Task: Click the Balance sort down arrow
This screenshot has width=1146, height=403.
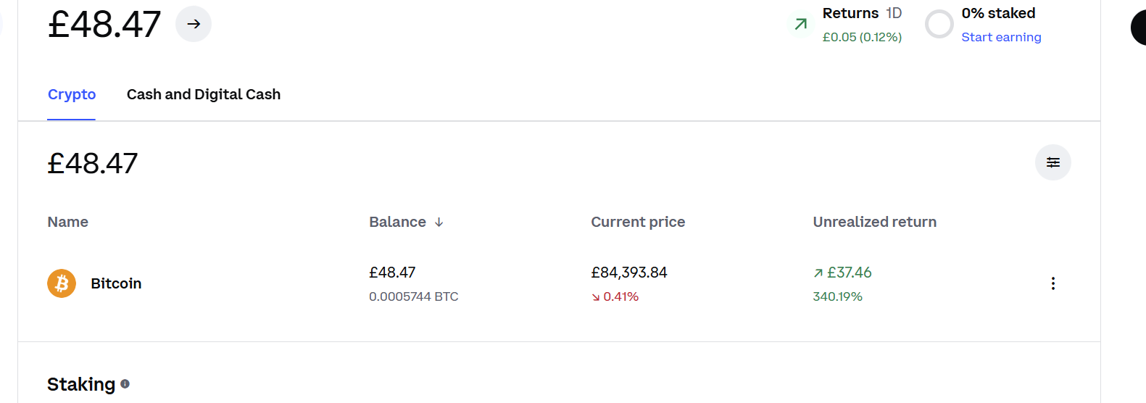Action: [x=439, y=223]
